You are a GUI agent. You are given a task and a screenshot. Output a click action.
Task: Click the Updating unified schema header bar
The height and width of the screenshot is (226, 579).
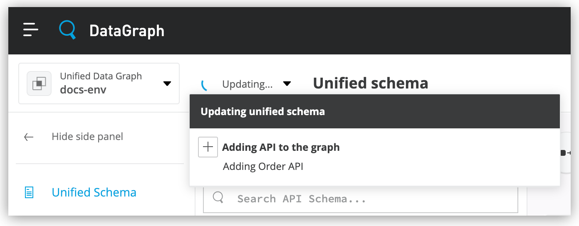coord(375,111)
